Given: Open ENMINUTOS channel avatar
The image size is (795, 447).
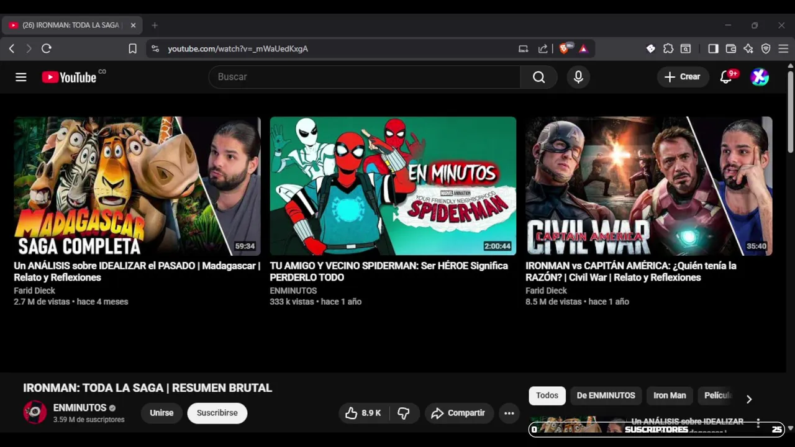Looking at the screenshot, I should pos(35,412).
